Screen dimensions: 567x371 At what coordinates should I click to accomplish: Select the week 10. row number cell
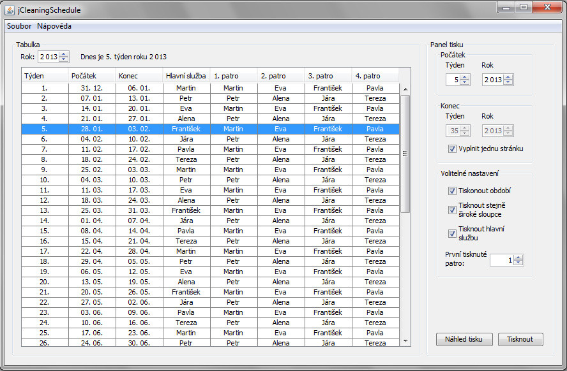click(x=45, y=180)
